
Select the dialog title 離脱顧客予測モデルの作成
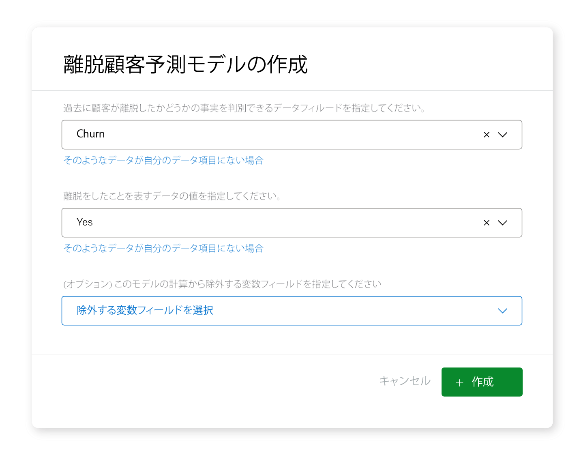[186, 64]
